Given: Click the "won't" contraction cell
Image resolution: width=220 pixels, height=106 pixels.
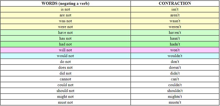Looking at the screenshot, I should coord(175,50).
